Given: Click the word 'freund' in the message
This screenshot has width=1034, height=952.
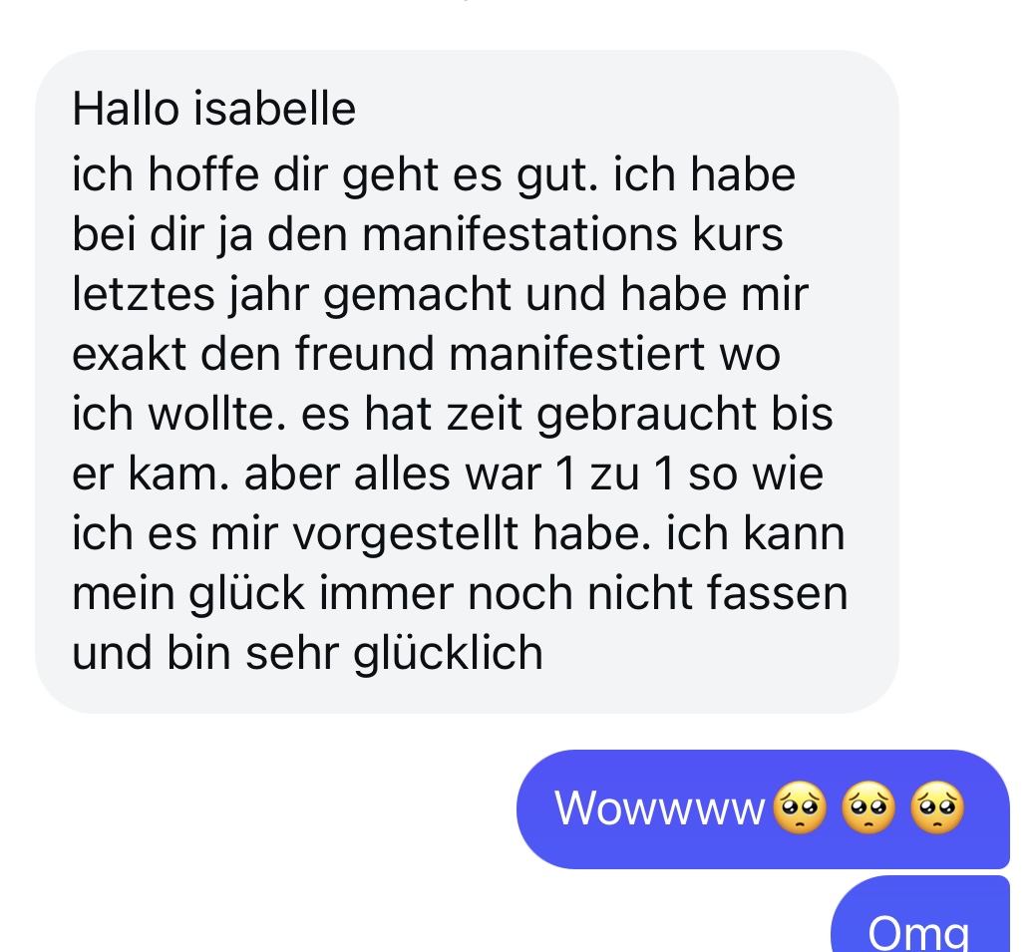Looking at the screenshot, I should tap(364, 353).
